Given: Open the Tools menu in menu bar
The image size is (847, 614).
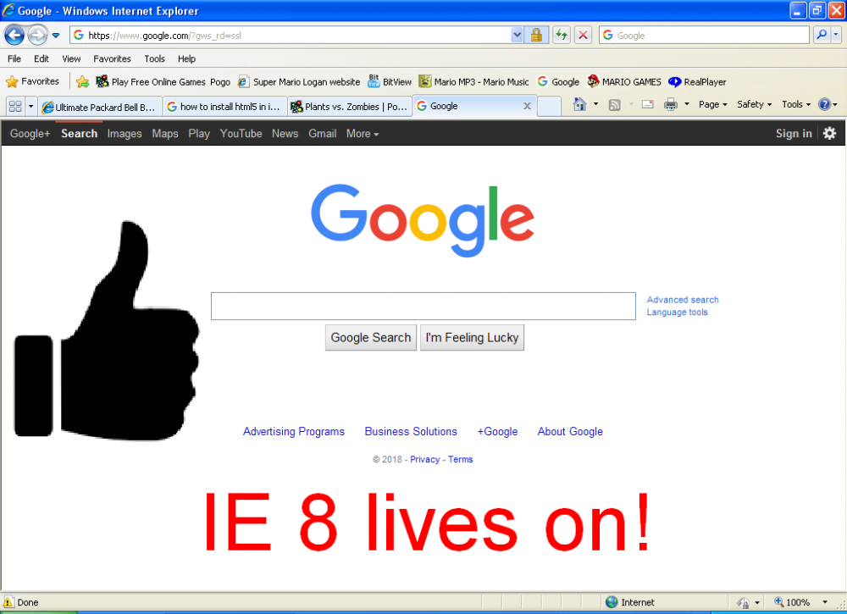Looking at the screenshot, I should (x=154, y=59).
